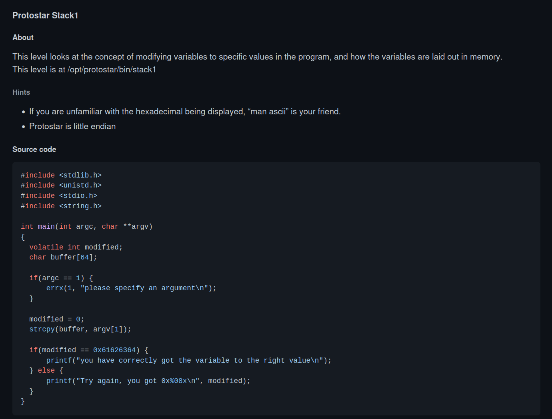Select the "Hints" heading

(x=21, y=92)
